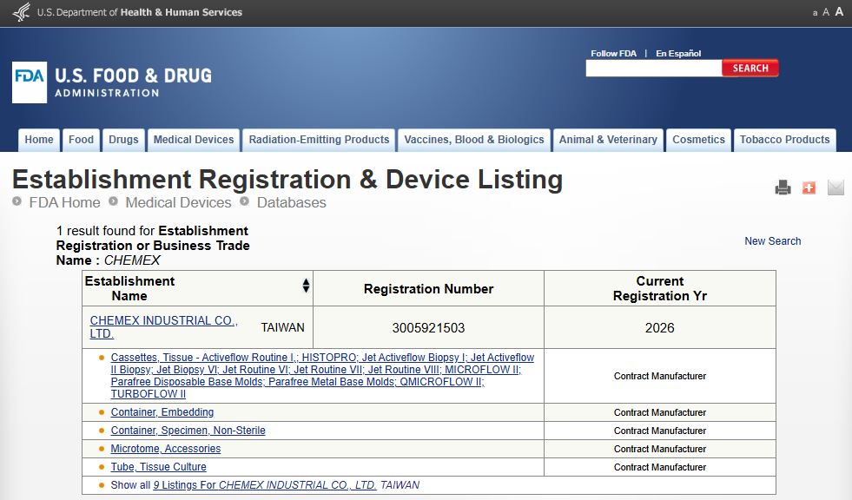Open the Drugs tab
The height and width of the screenshot is (500, 852).
tap(123, 140)
